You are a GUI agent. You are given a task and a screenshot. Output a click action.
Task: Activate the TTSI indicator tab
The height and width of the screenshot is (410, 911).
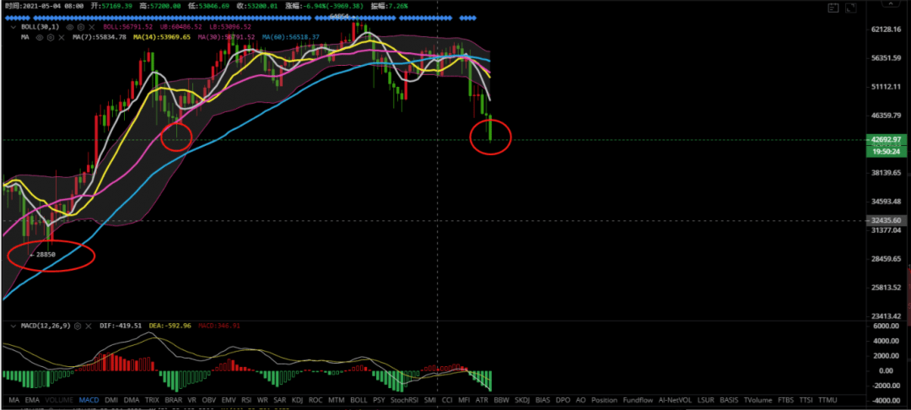coord(806,400)
